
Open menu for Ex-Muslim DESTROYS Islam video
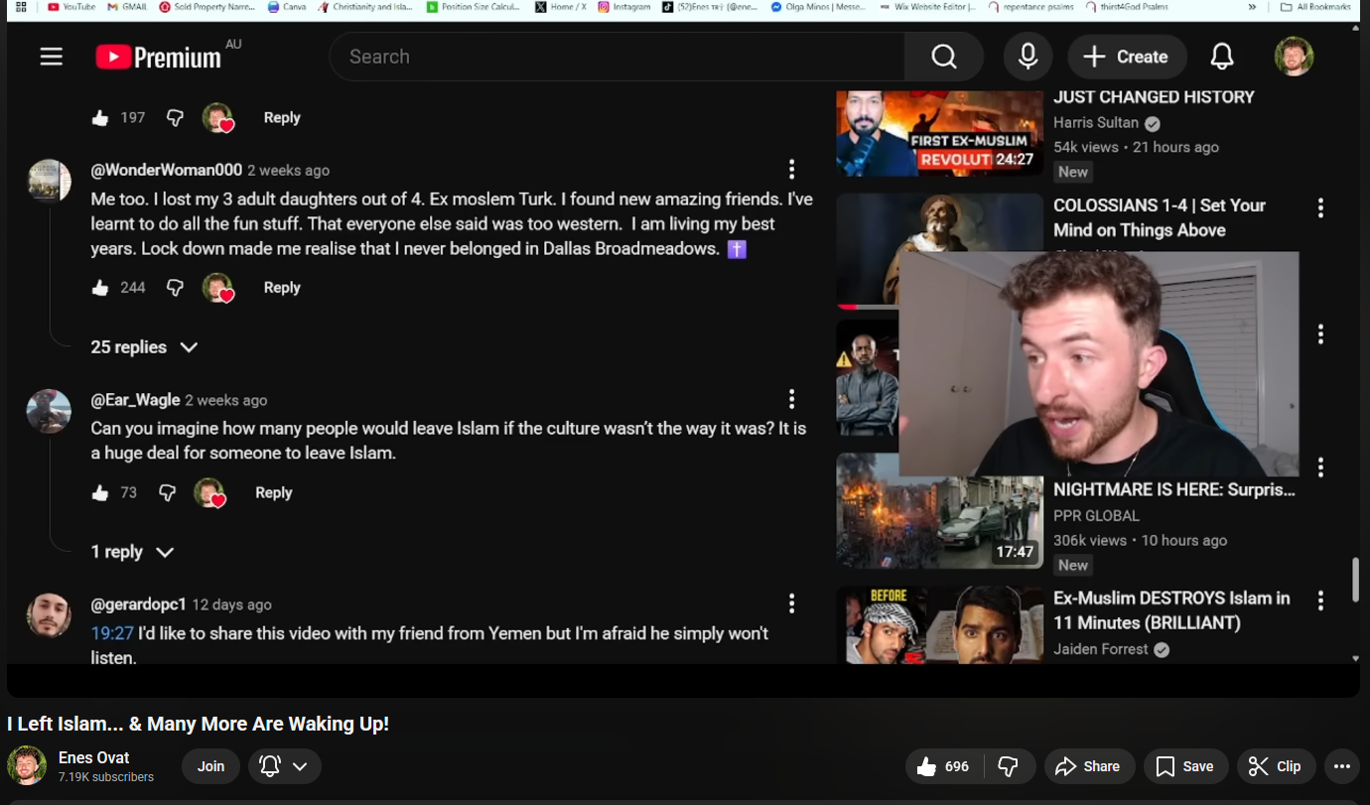[1320, 601]
